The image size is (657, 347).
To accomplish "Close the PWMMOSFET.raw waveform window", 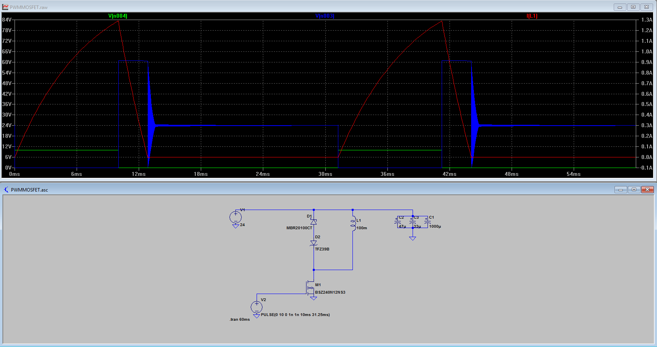I will tap(646, 7).
